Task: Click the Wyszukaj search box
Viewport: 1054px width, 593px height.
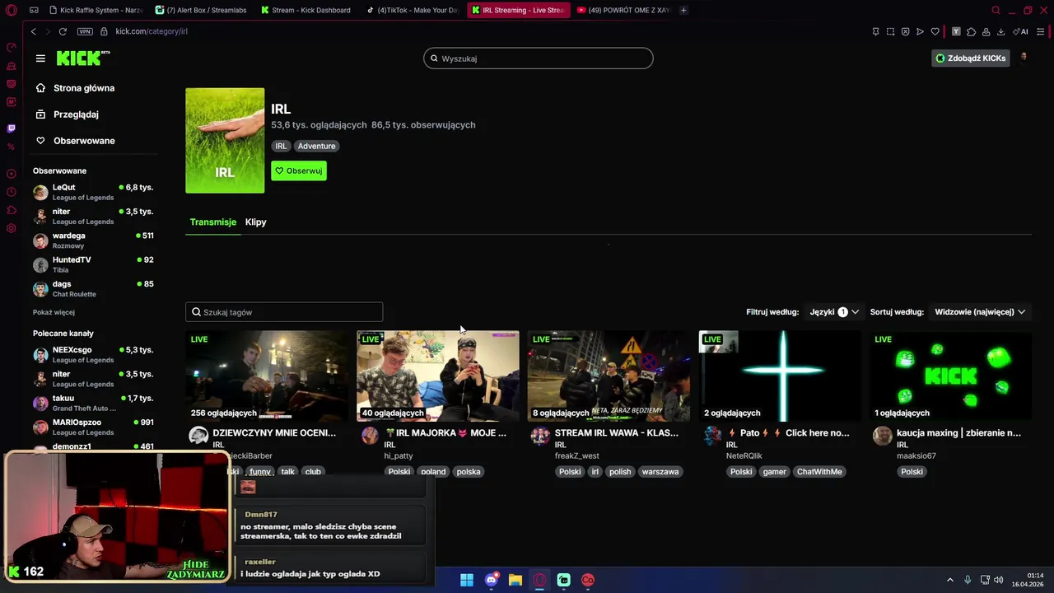Action: pos(539,58)
